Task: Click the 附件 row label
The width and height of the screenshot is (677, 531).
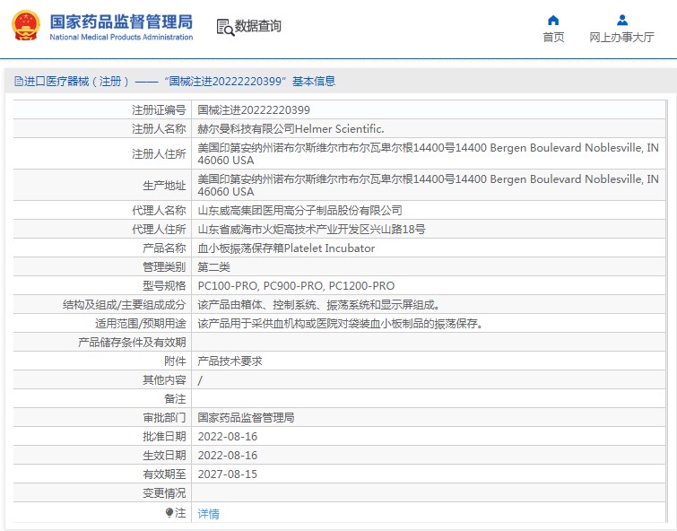Action: 175,361
